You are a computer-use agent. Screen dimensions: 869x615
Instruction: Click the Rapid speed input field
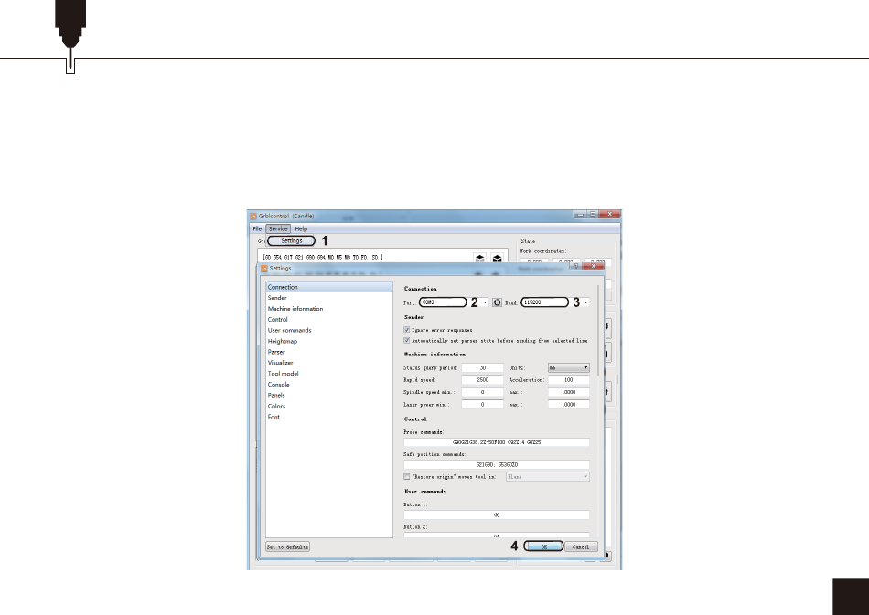482,379
